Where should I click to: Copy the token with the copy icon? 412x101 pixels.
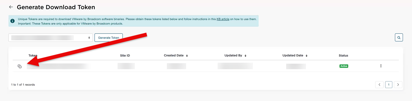click(20, 66)
